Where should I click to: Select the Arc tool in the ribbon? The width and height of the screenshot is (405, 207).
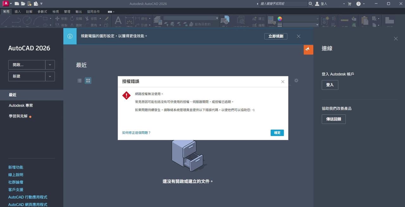(x=37, y=20)
